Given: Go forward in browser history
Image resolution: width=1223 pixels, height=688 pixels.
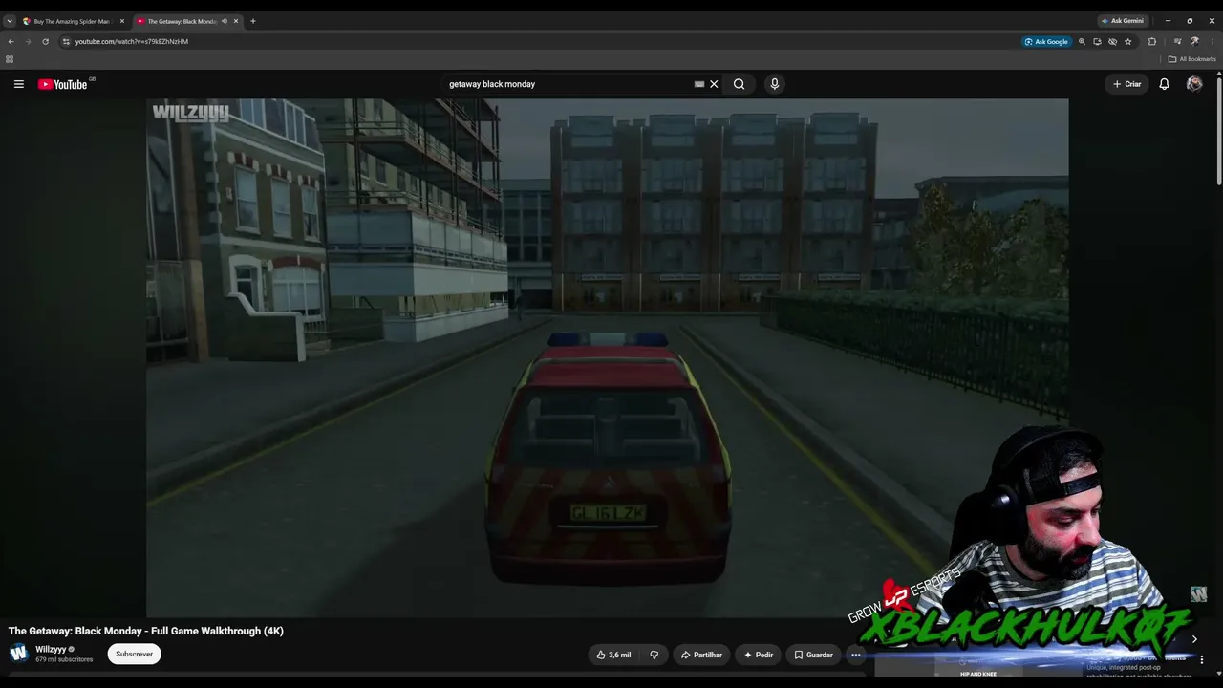Looking at the screenshot, I should 28,42.
